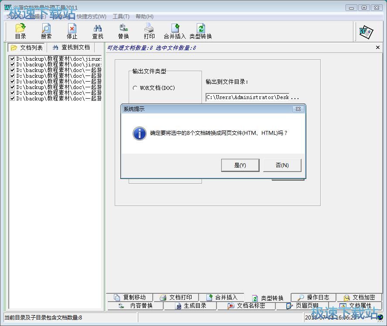The image size is (387, 326).
Task: Click the output directory path field
Action: 247,97
